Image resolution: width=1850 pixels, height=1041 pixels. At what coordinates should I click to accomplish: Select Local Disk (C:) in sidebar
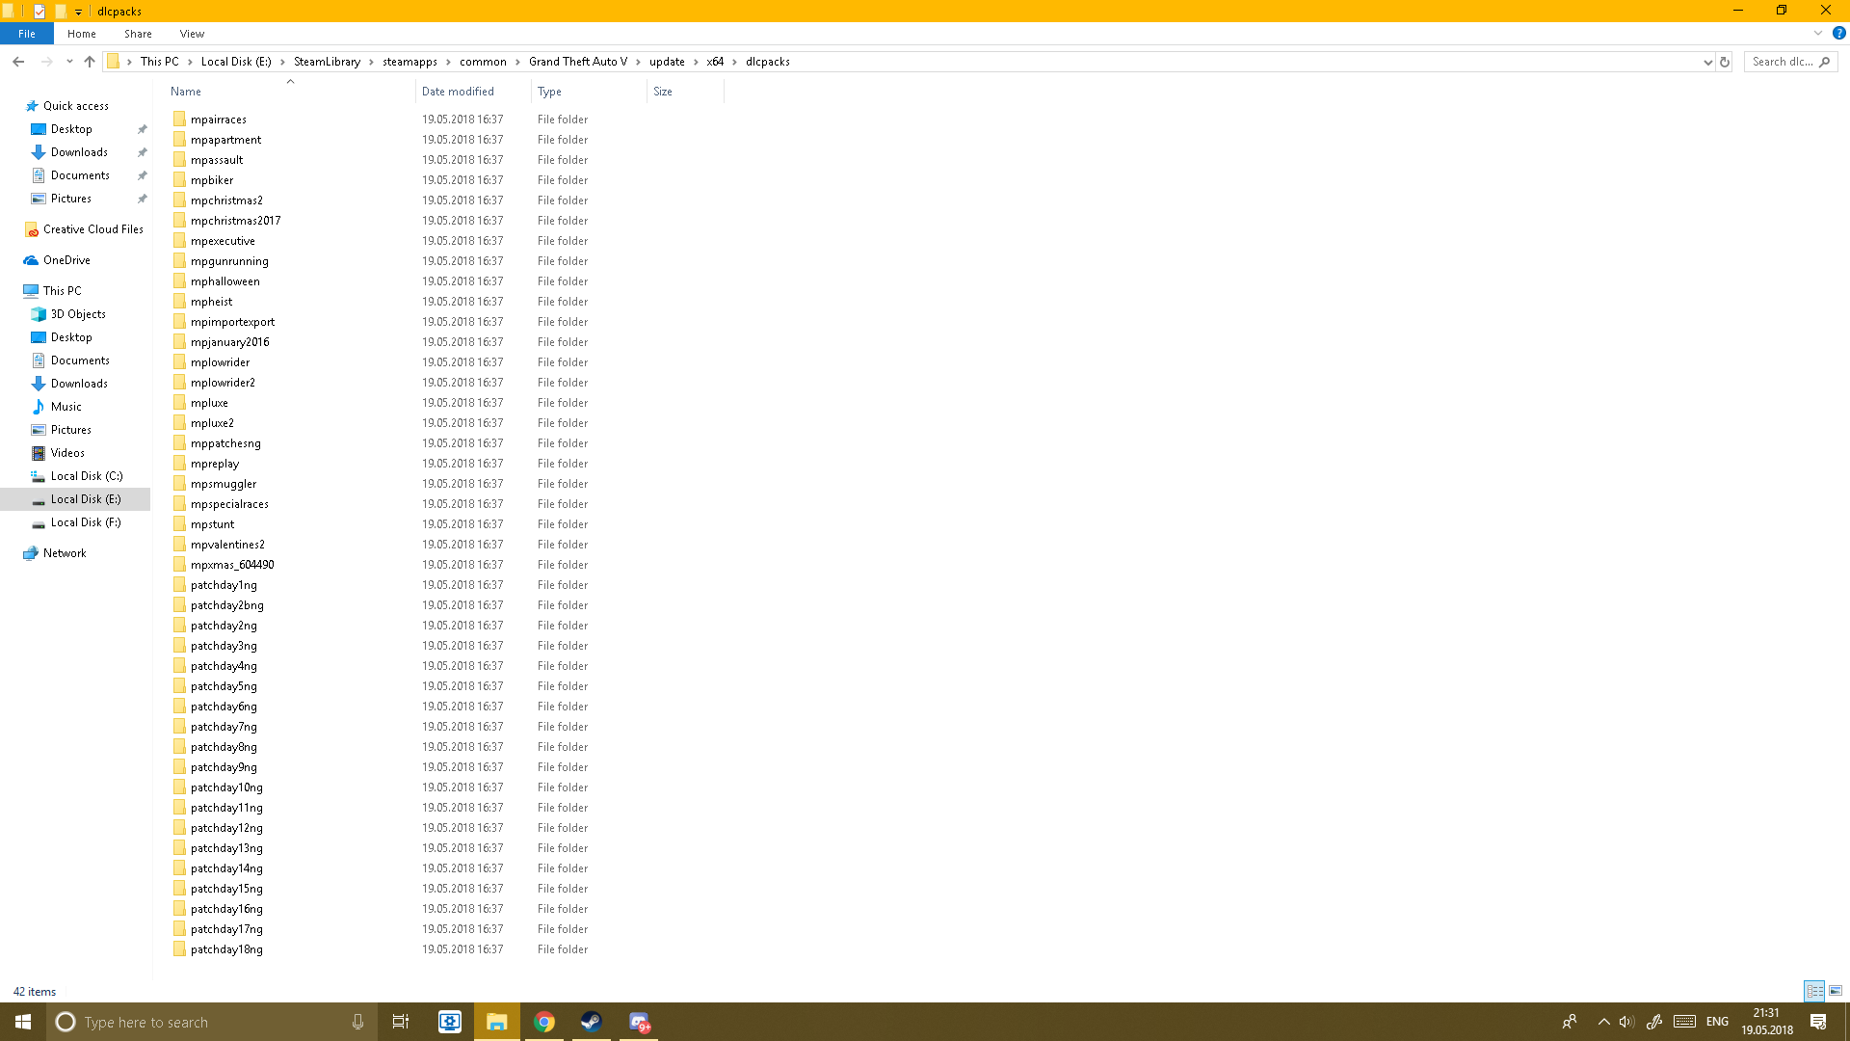point(87,476)
